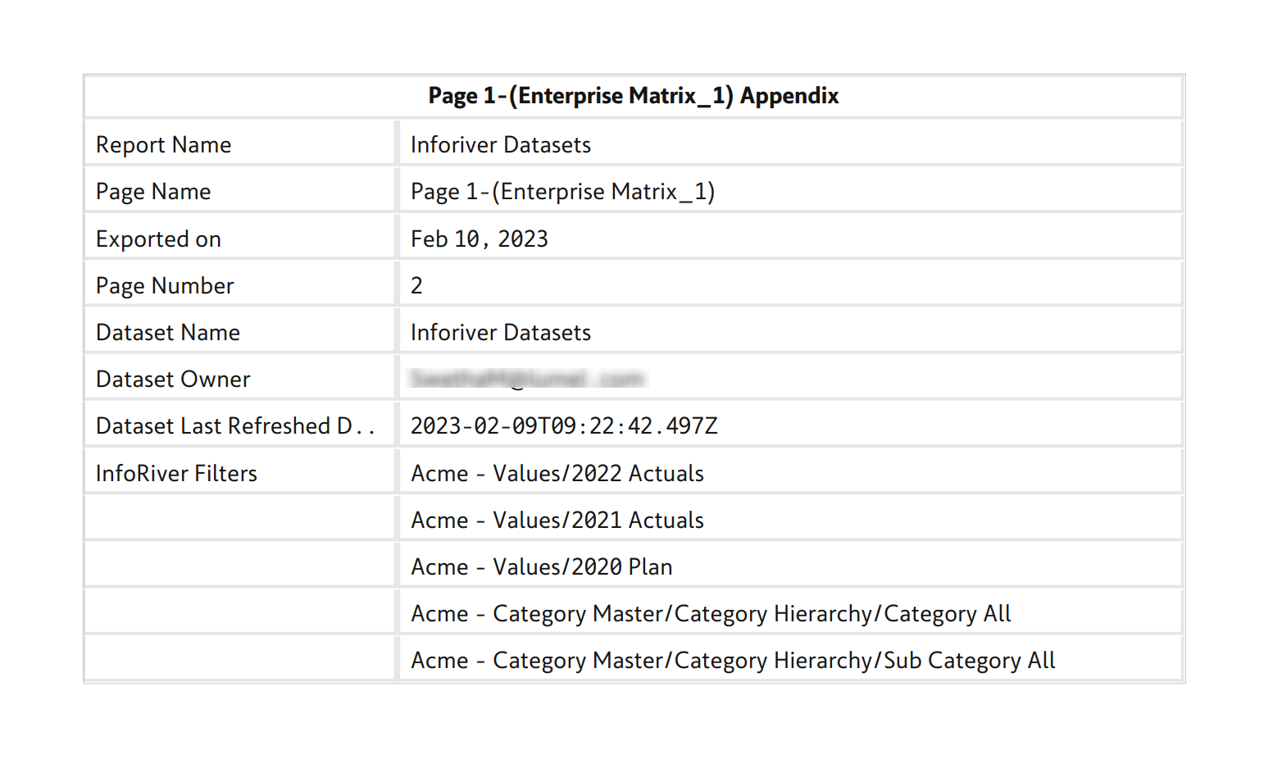Click the page number value 2
This screenshot has height=764, width=1282.
coord(416,286)
